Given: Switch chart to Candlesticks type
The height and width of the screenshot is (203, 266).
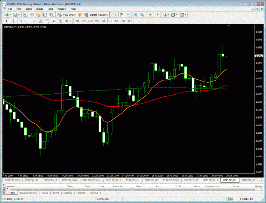Looking at the screenshot, I should pos(121,15).
